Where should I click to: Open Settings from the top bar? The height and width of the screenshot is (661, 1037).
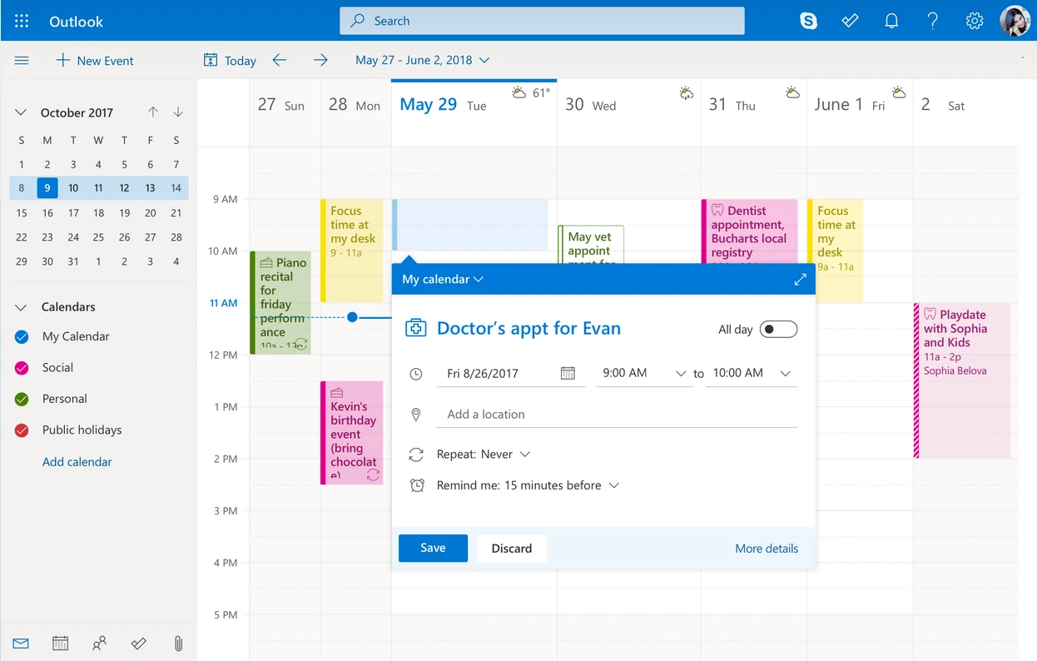[x=974, y=21]
